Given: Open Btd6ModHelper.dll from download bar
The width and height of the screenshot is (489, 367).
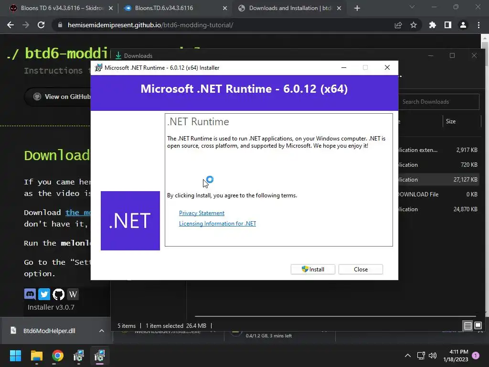Looking at the screenshot, I should pyautogui.click(x=49, y=331).
